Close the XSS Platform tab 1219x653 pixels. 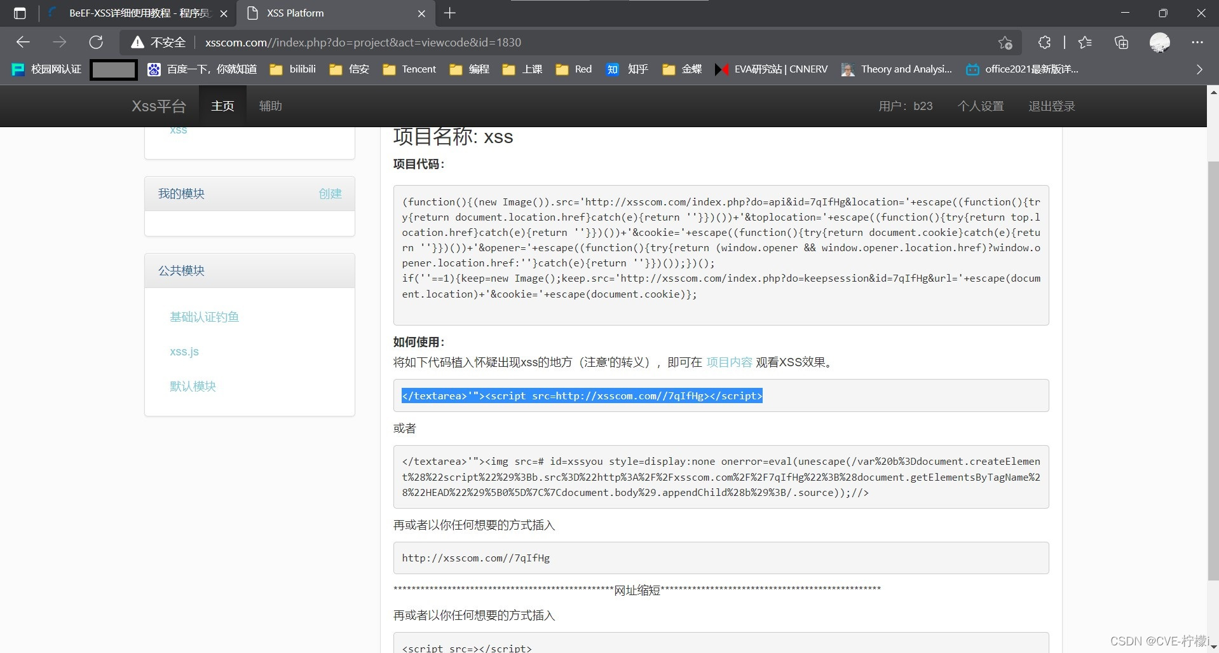pos(421,13)
